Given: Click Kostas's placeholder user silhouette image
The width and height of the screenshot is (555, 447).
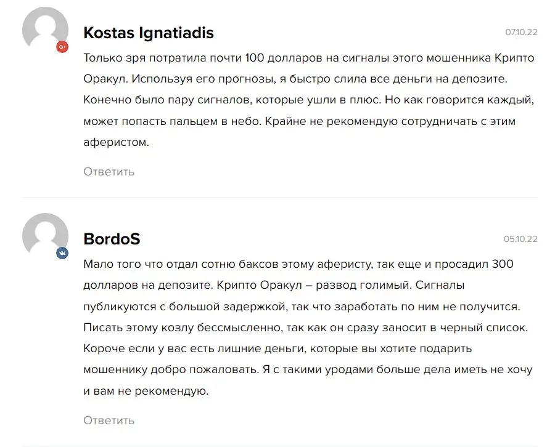Looking at the screenshot, I should 45,28.
